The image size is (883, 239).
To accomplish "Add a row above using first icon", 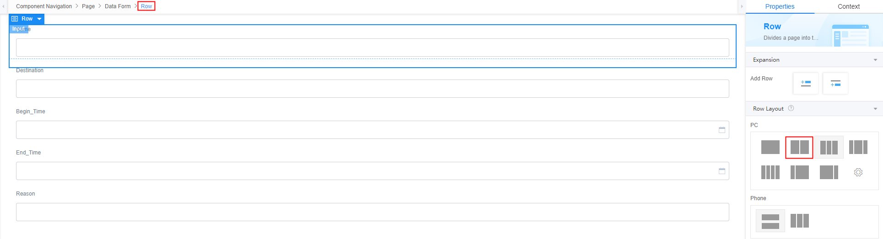I will (806, 83).
